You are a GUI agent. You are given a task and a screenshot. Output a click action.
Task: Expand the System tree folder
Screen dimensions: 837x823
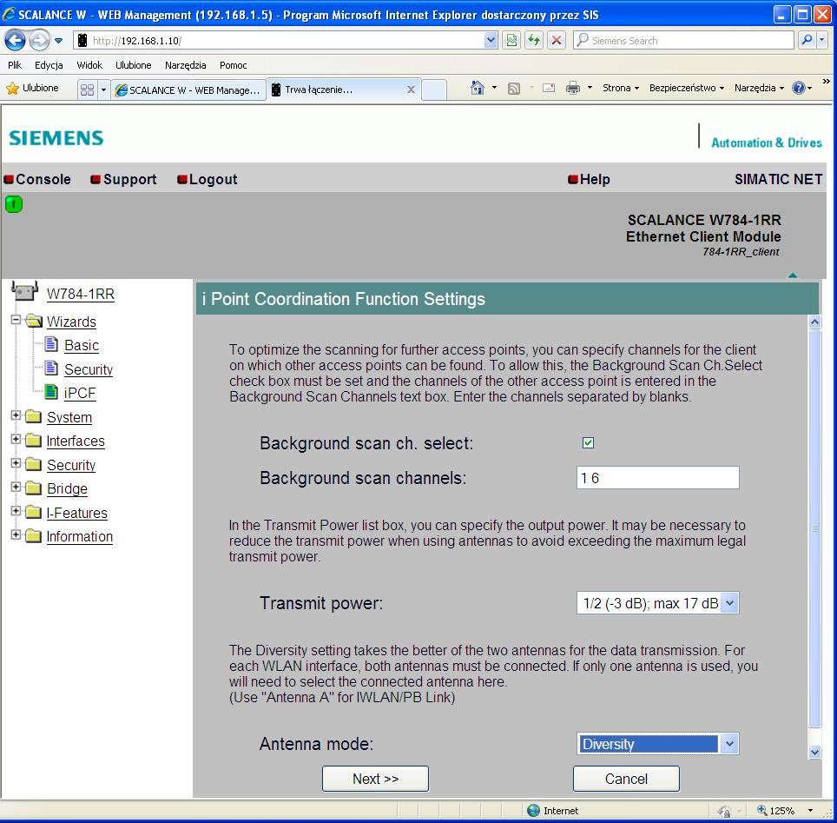[x=16, y=415]
